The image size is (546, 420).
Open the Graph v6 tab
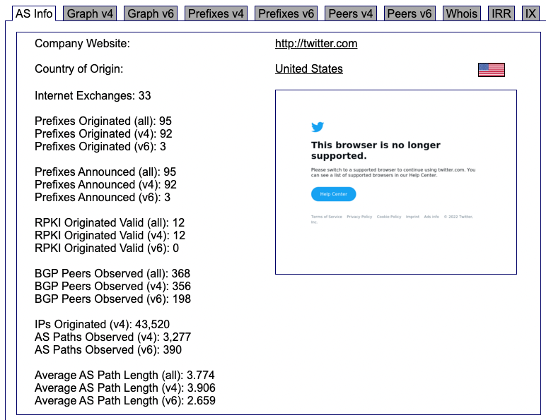(x=151, y=13)
